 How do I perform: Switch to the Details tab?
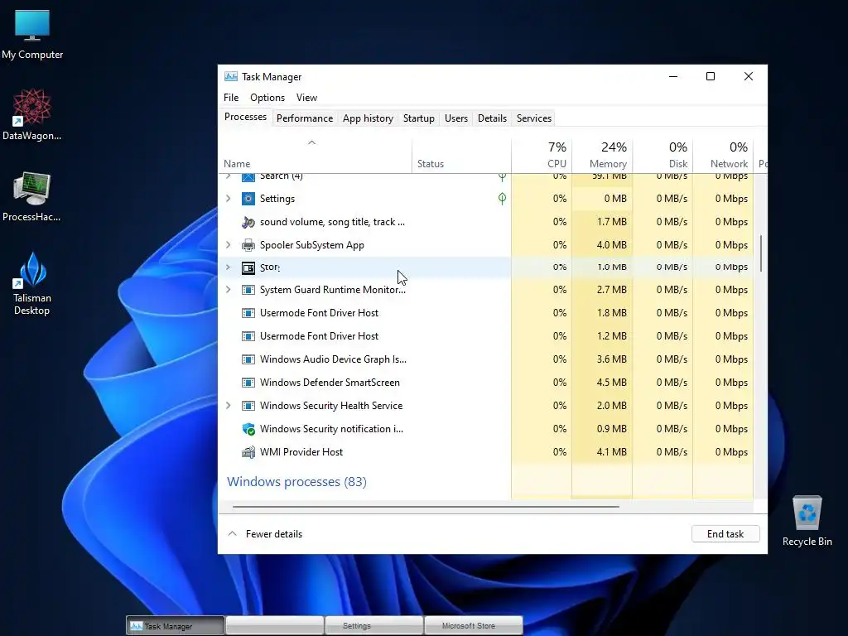pos(492,118)
